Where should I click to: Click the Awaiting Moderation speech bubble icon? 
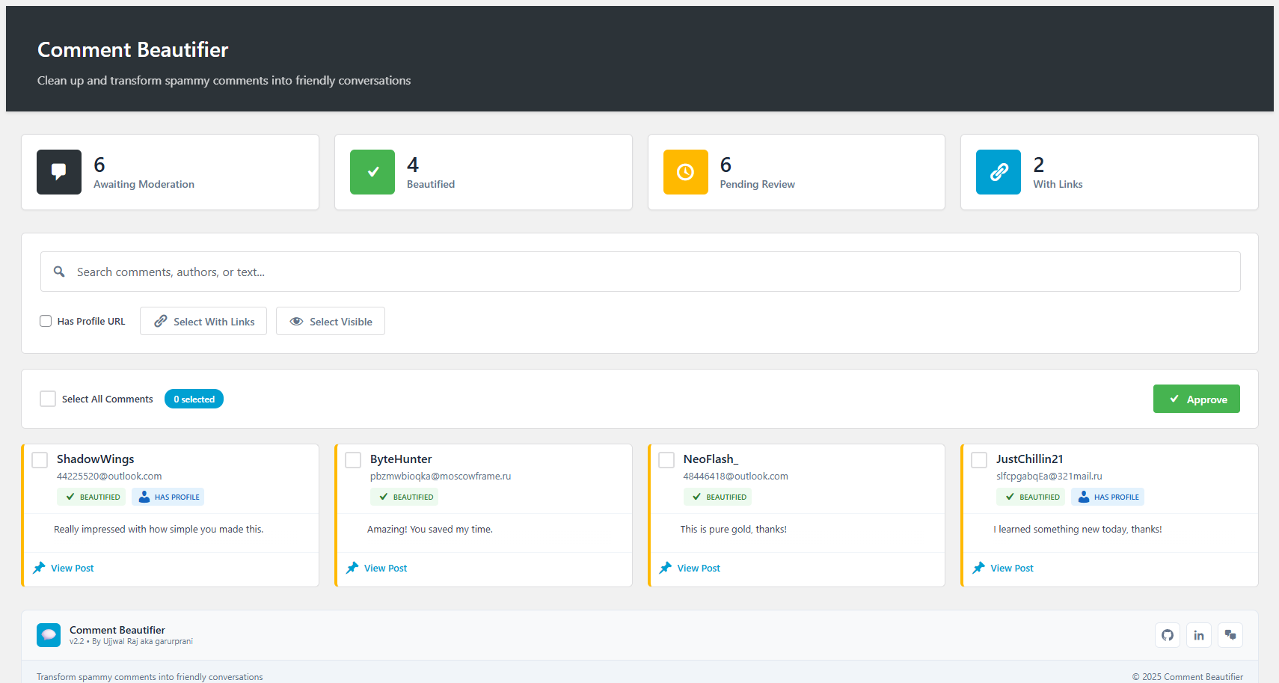coord(59,172)
